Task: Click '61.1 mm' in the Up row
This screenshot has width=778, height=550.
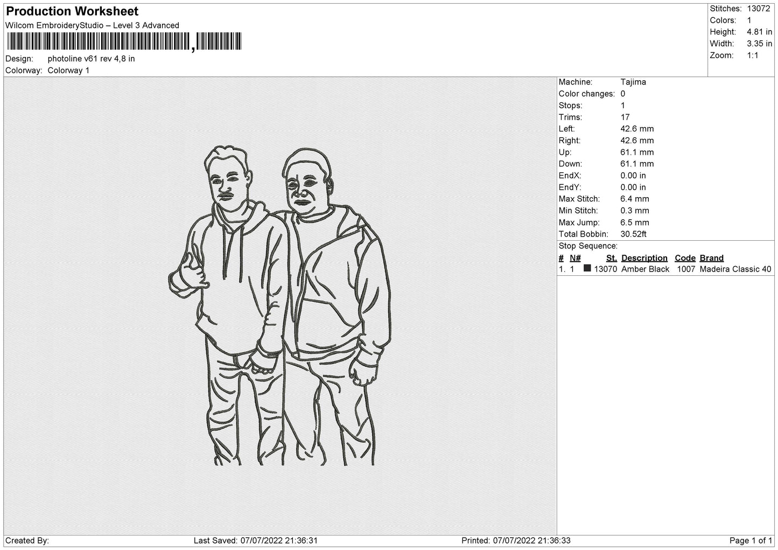Action: point(637,152)
